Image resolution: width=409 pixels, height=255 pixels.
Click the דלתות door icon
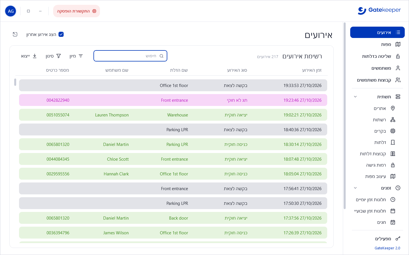coord(393,142)
